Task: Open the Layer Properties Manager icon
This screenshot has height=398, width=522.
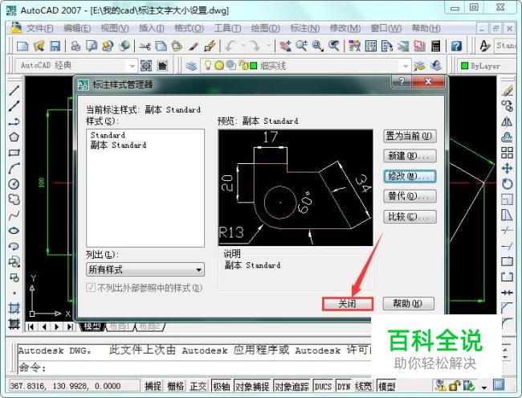Action: pos(191,66)
